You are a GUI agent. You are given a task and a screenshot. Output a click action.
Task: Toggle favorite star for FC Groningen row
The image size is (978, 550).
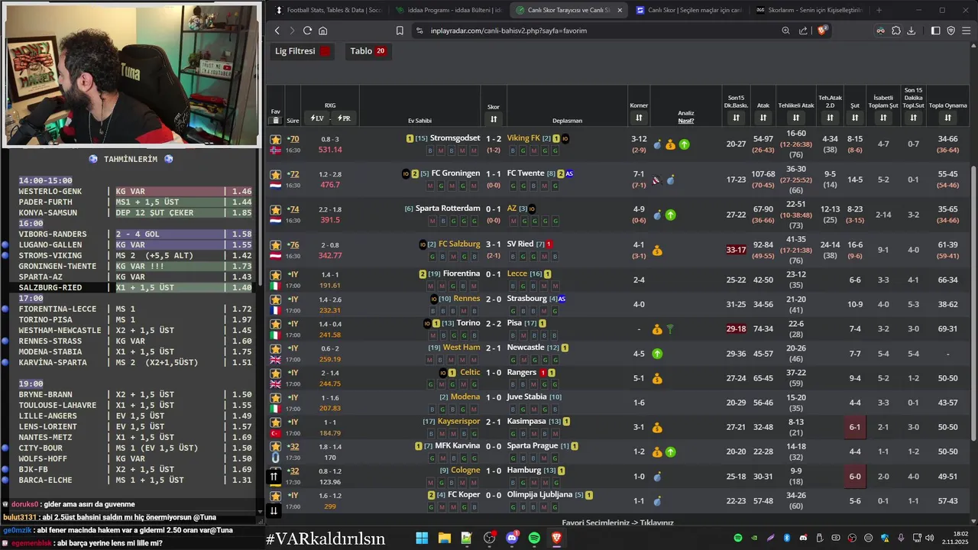[276, 175]
